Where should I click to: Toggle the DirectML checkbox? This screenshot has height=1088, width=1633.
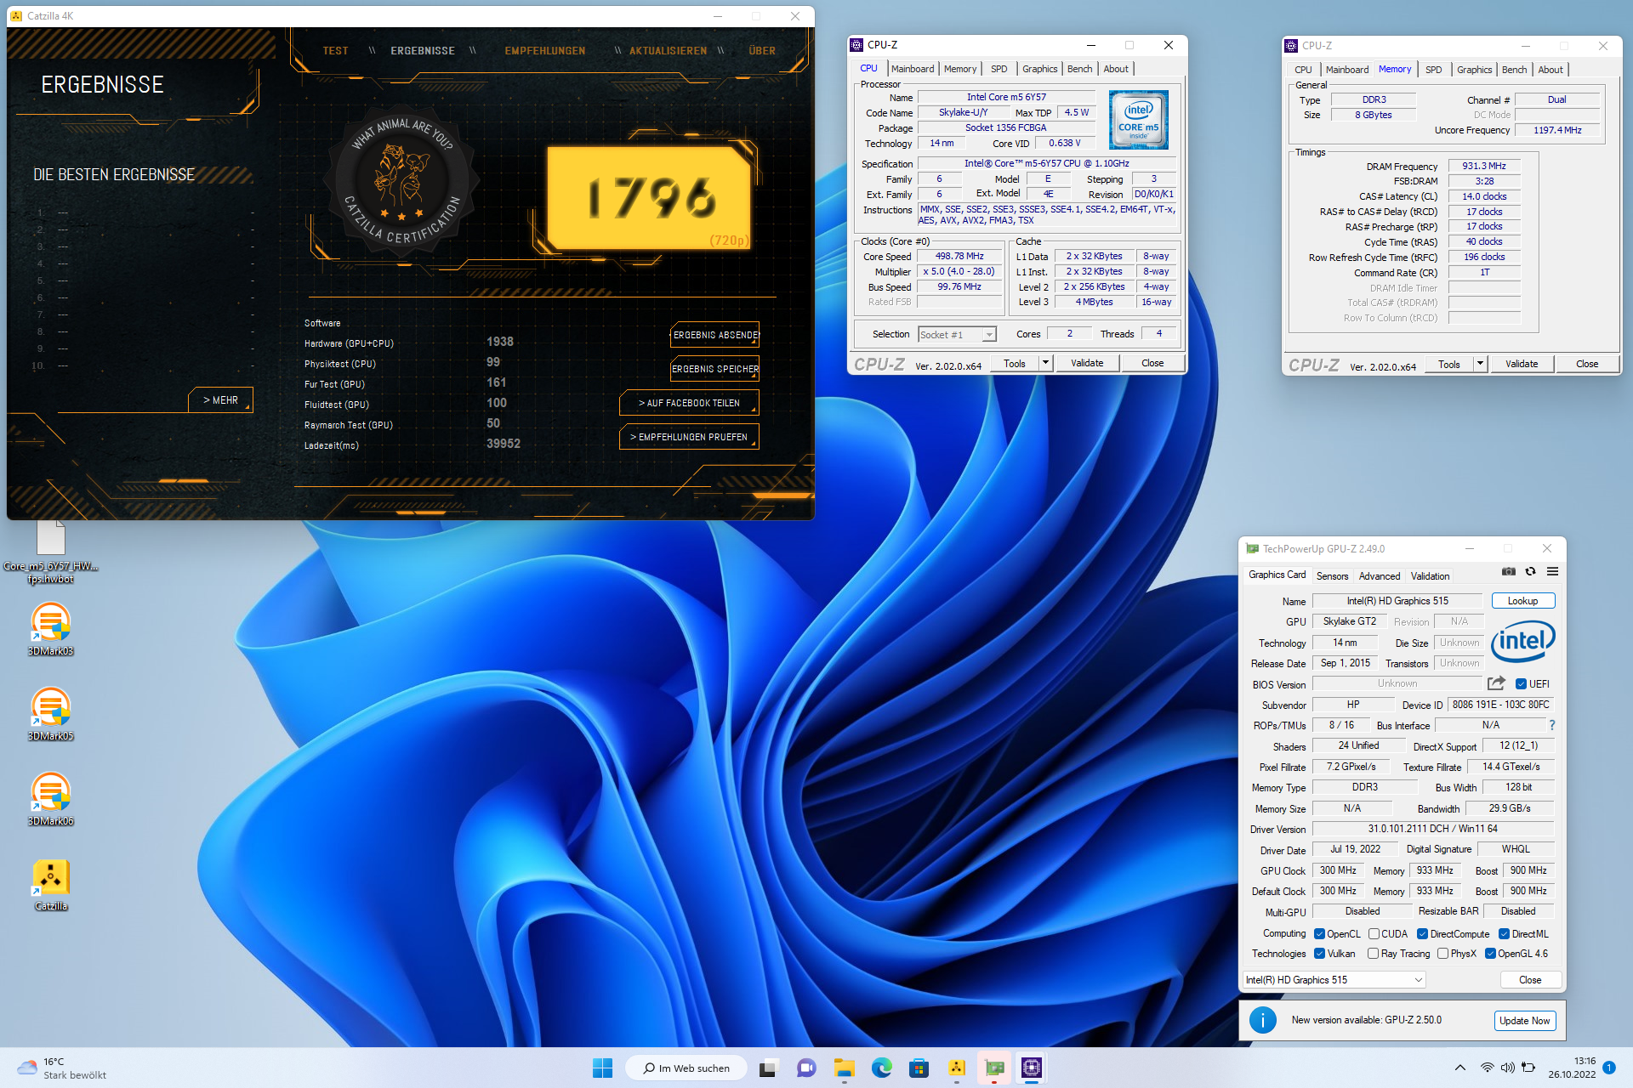click(1504, 933)
